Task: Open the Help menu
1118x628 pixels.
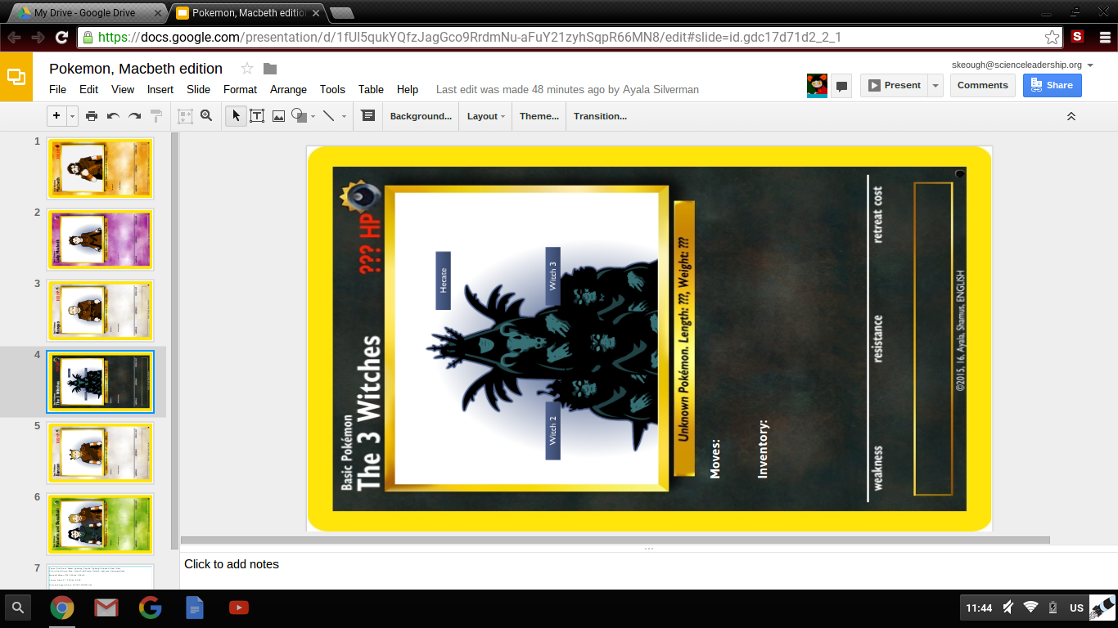Action: [x=408, y=90]
